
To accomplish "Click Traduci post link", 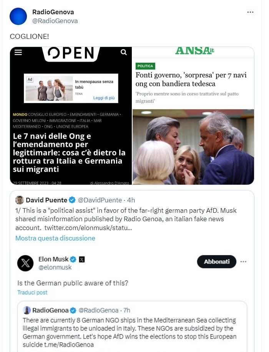I will pos(32,292).
